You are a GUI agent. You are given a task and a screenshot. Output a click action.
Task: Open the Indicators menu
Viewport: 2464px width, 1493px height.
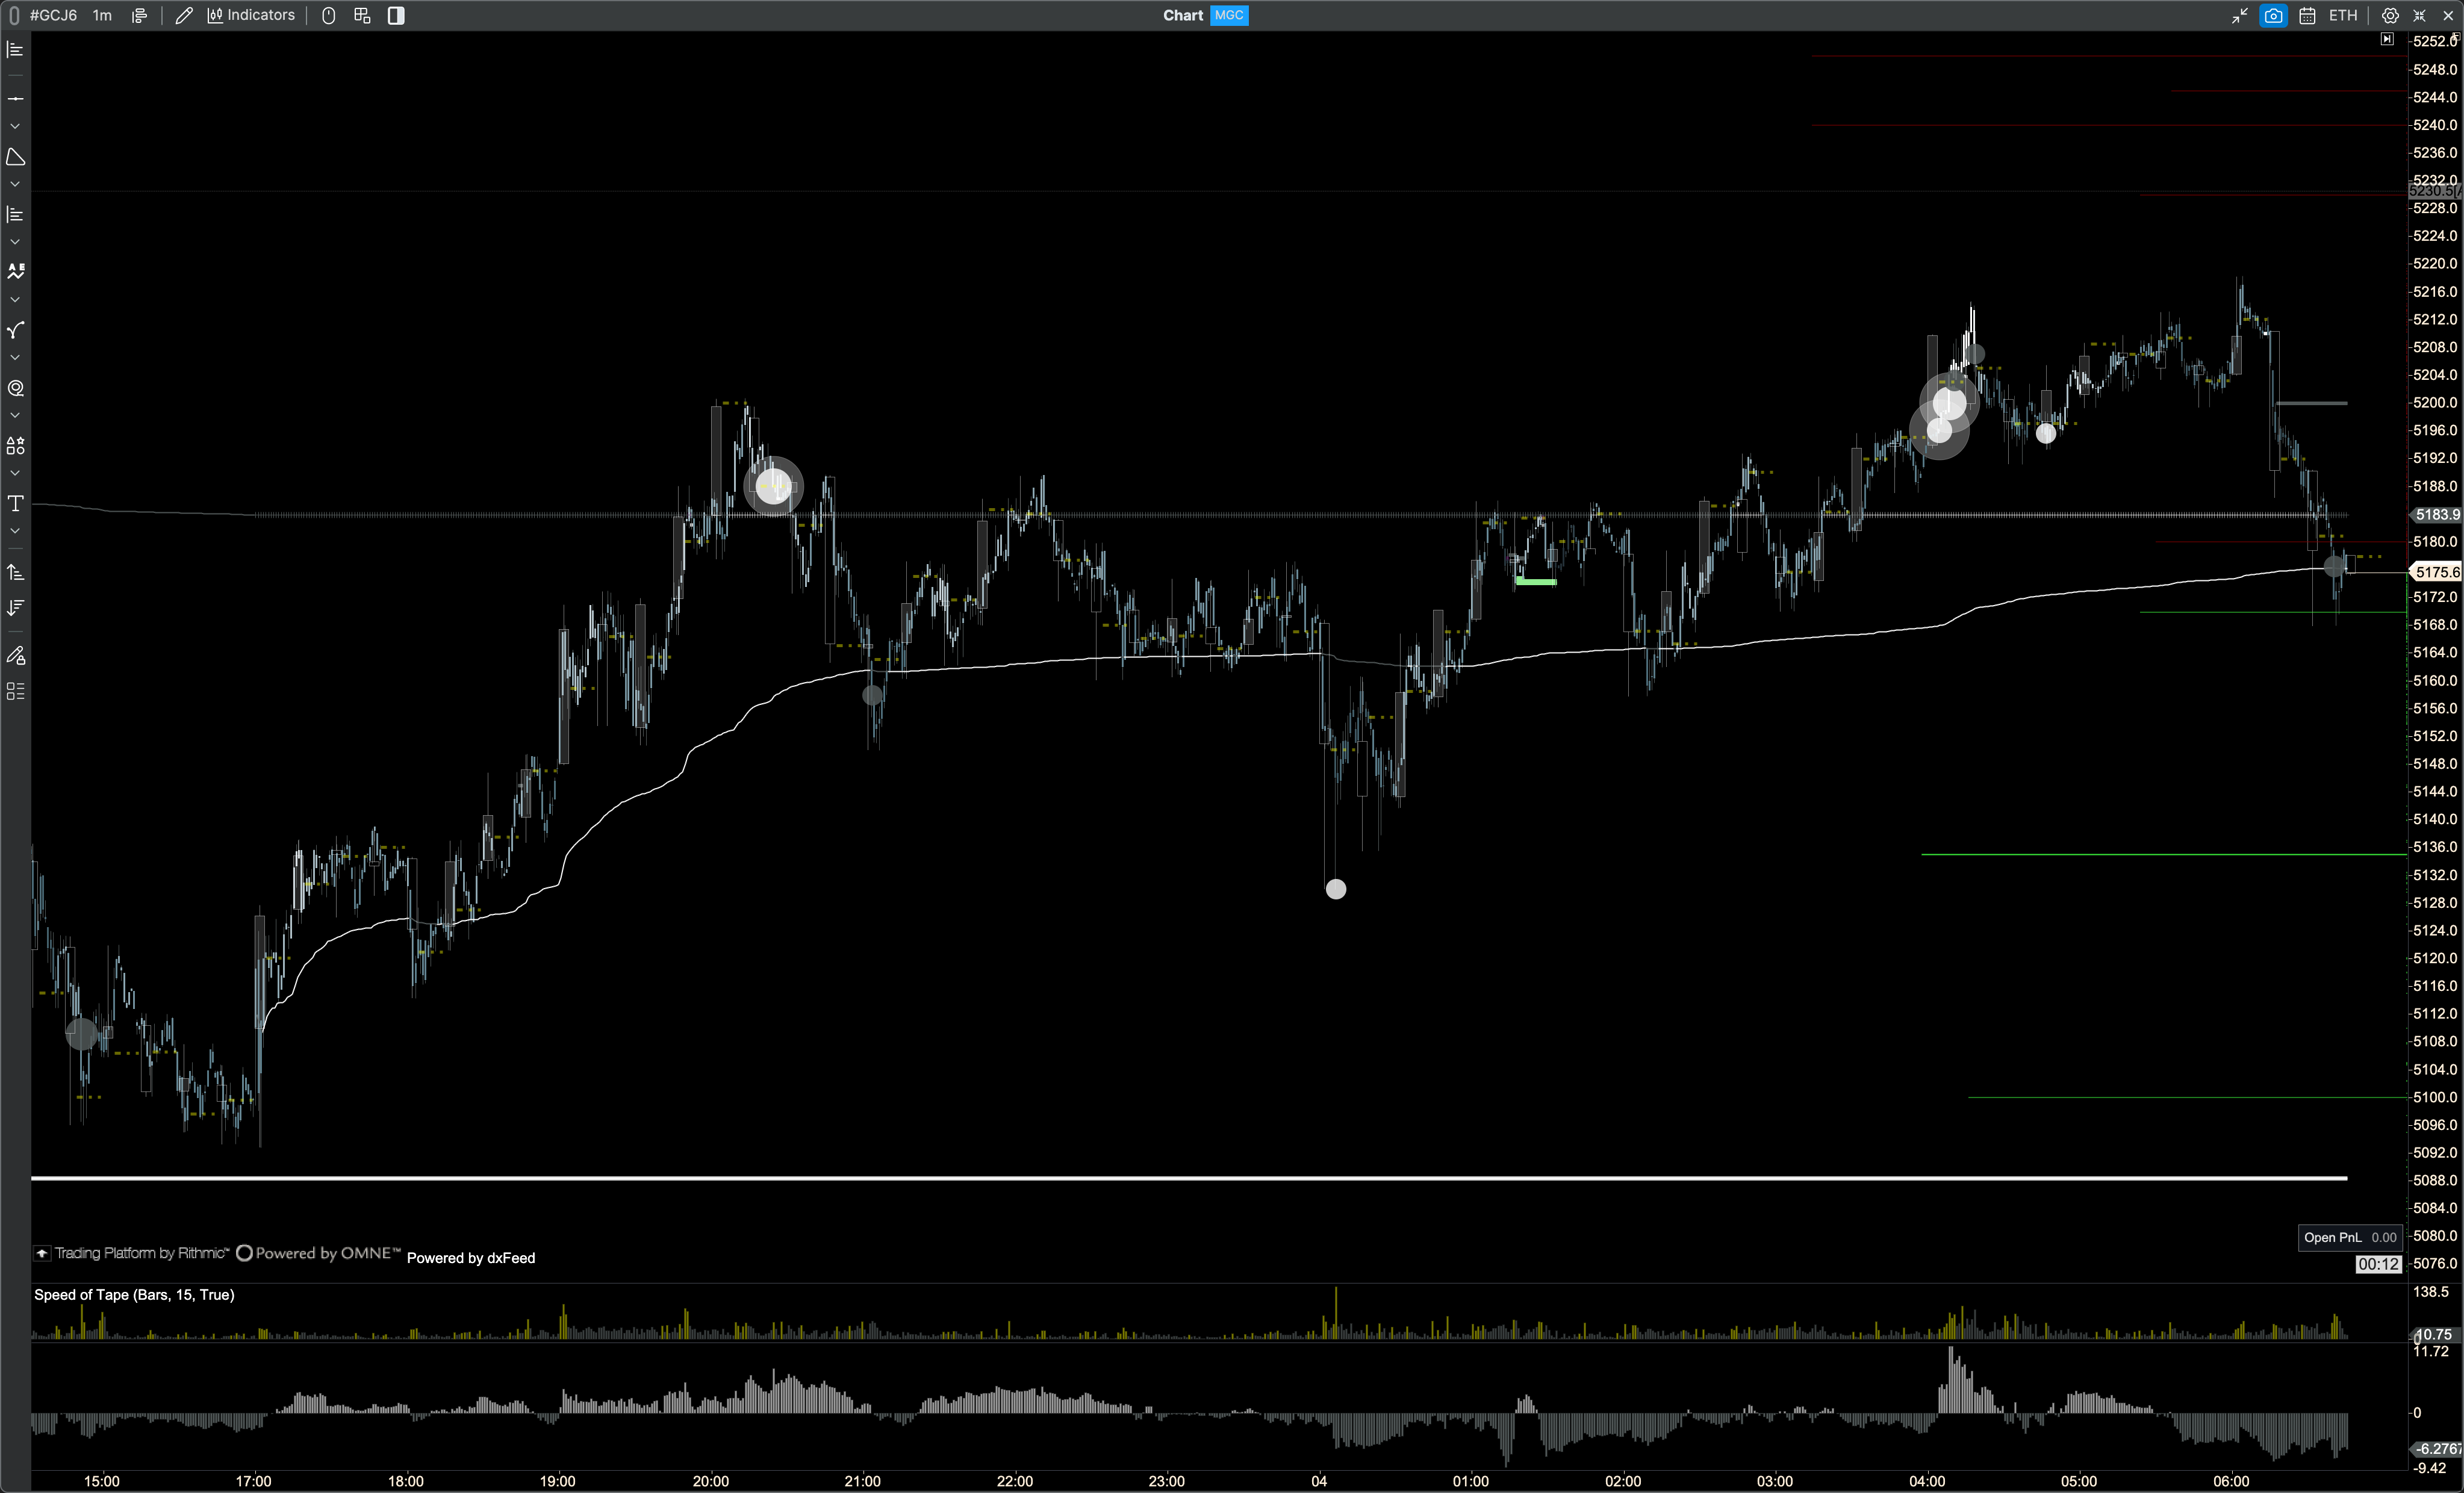click(x=251, y=15)
